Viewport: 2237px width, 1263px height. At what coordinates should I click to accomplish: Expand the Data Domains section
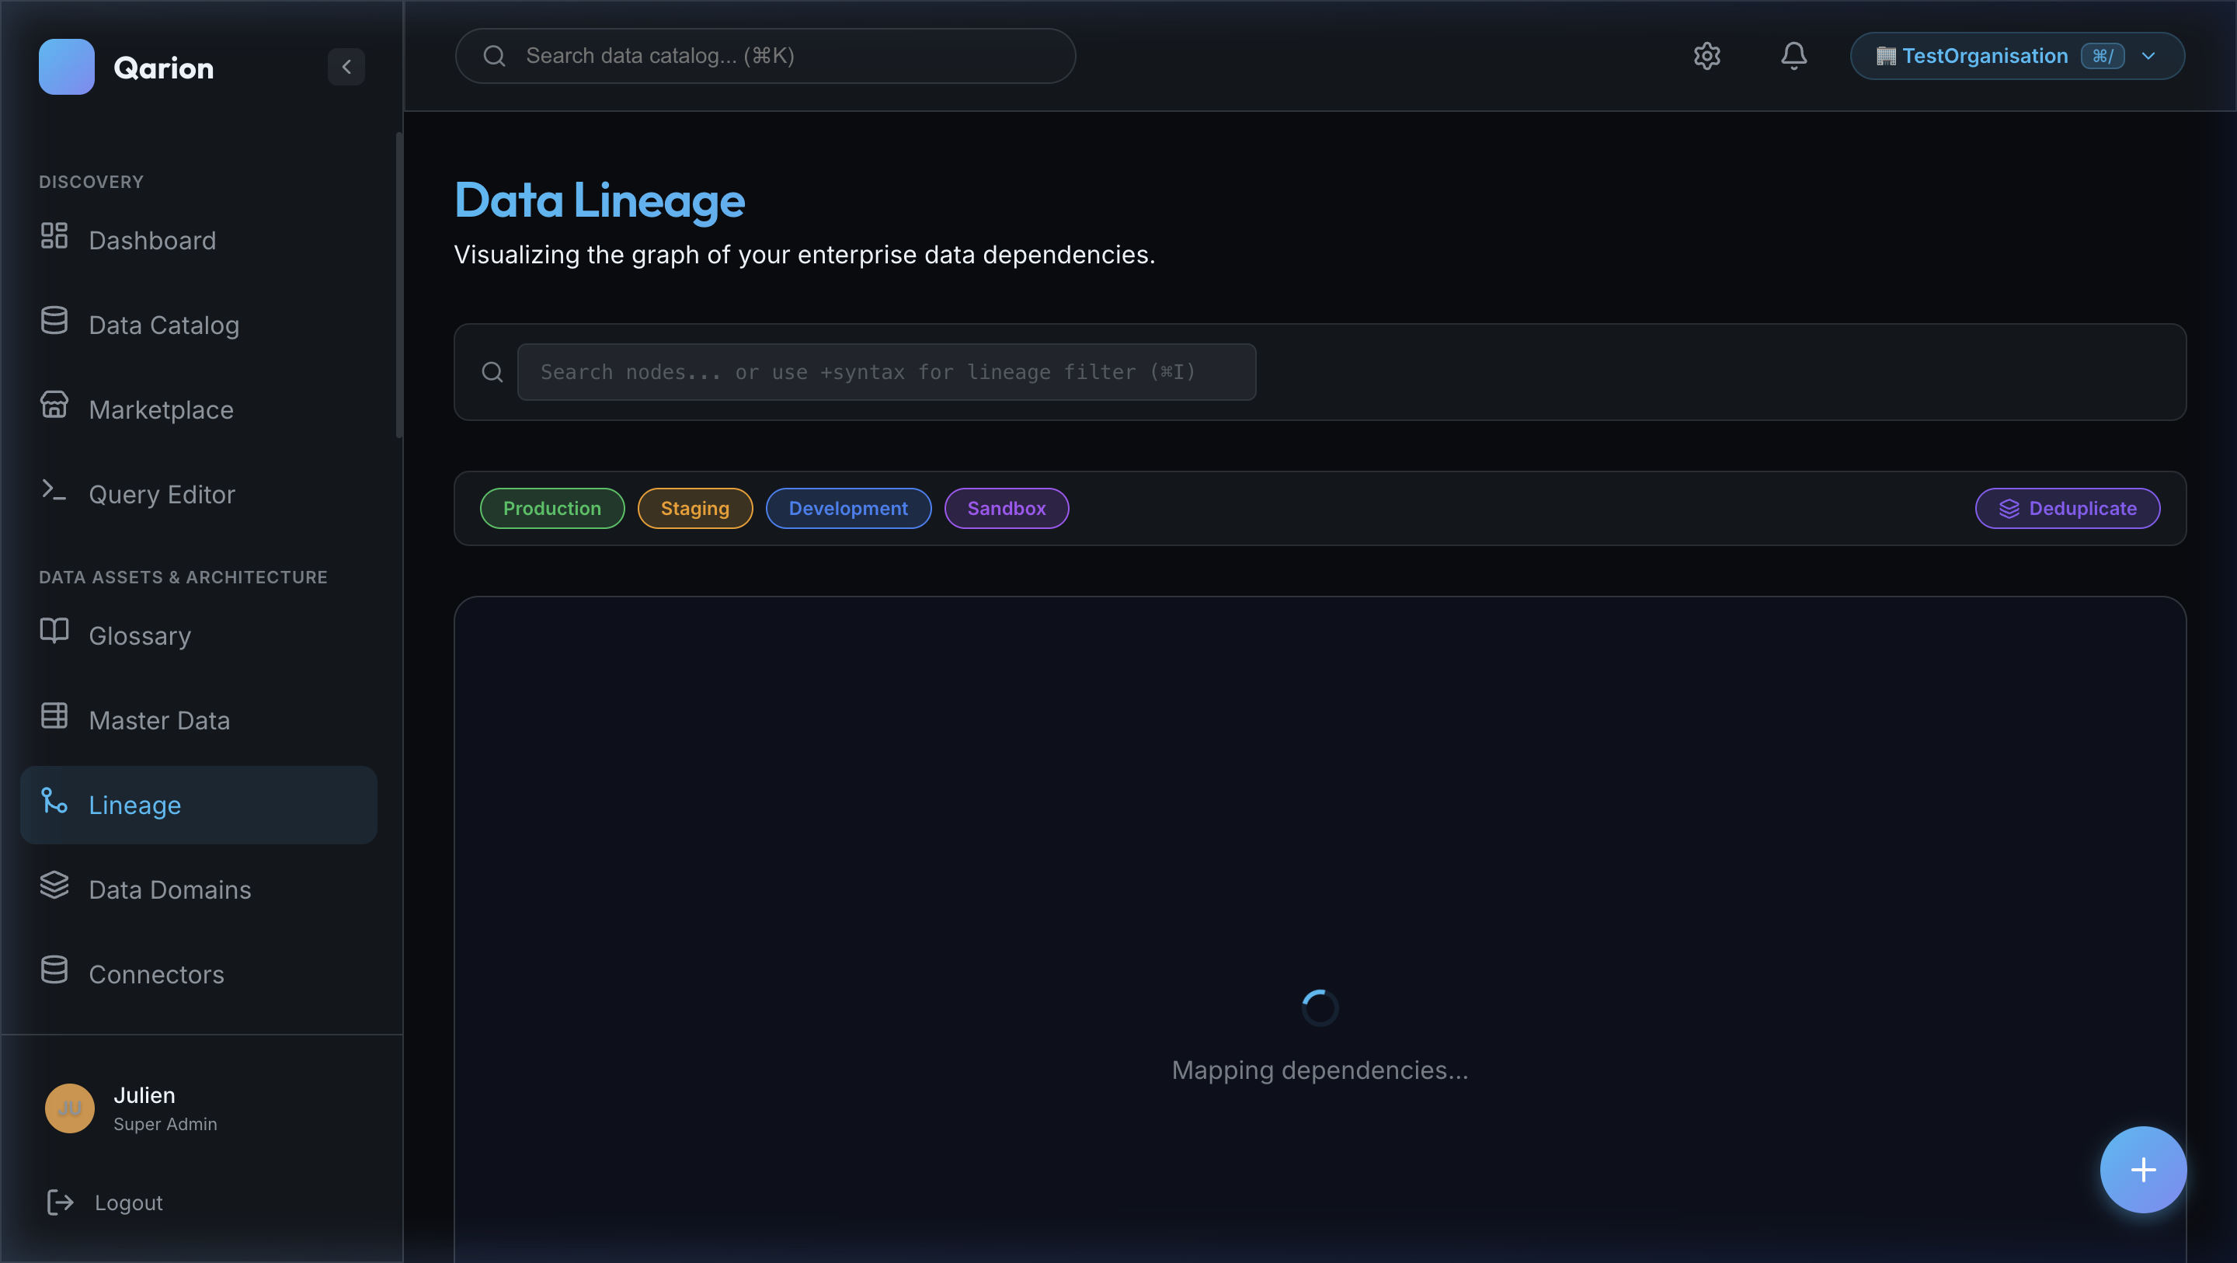[x=169, y=889]
